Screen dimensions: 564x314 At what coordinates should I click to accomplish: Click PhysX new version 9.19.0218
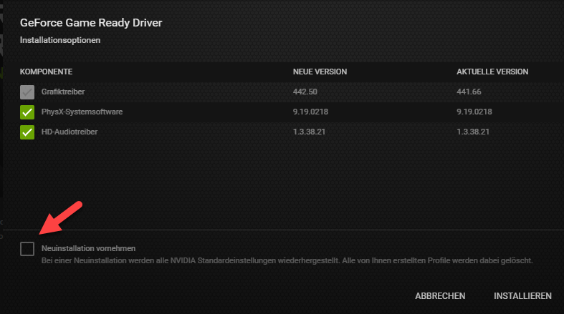tap(310, 112)
